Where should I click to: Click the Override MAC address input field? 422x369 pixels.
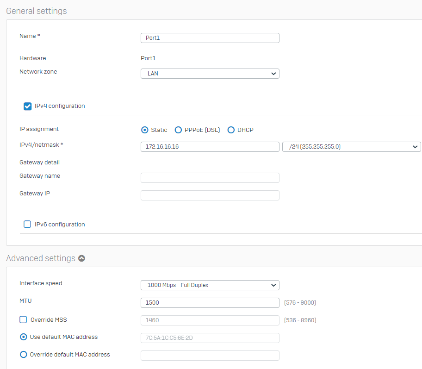210,356
